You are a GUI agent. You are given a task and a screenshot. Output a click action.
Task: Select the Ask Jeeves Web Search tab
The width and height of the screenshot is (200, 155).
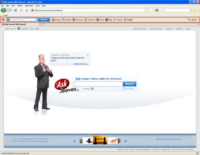20,24
